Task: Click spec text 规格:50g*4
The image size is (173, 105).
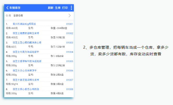Action: tap(12, 84)
